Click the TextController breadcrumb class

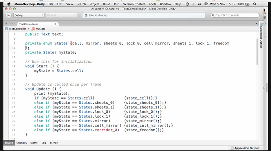point(17,29)
